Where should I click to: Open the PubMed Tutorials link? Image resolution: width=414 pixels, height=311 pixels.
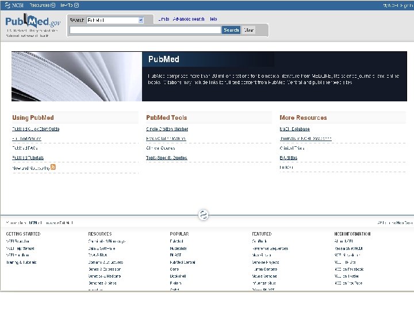coord(28,158)
